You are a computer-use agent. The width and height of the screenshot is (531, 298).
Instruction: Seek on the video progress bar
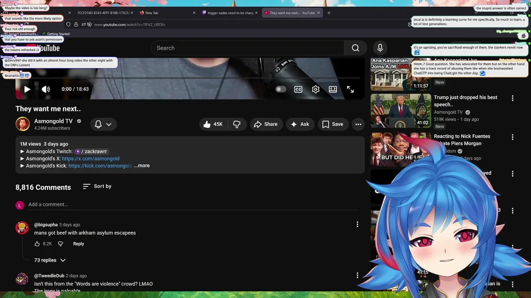190,78
